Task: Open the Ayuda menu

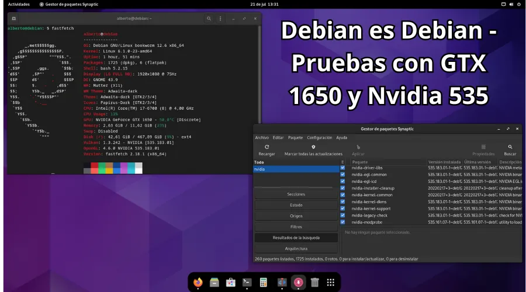Action: [x=341, y=137]
